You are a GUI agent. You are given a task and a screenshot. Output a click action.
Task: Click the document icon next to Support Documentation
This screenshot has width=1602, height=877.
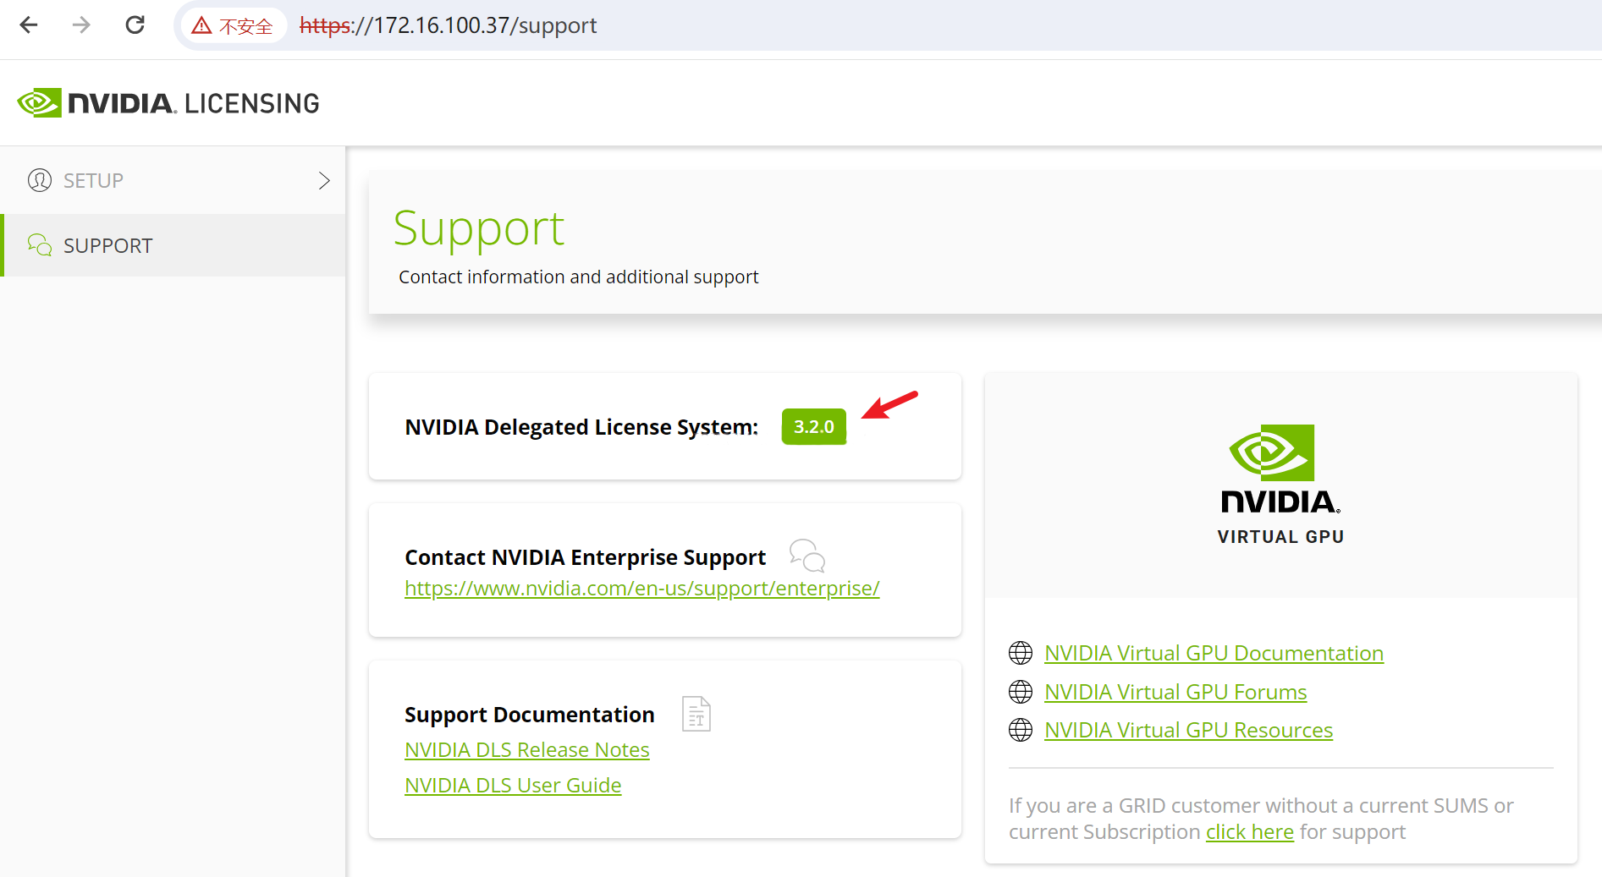[696, 714]
